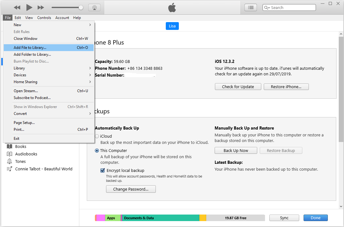Choose Exit from File menu
Viewport: 344px width, 227px height.
click(49, 139)
